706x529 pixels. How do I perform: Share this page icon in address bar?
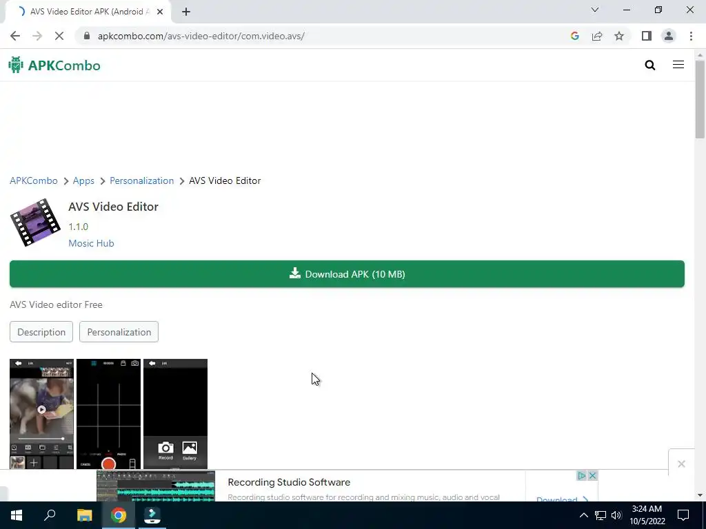[597, 36]
